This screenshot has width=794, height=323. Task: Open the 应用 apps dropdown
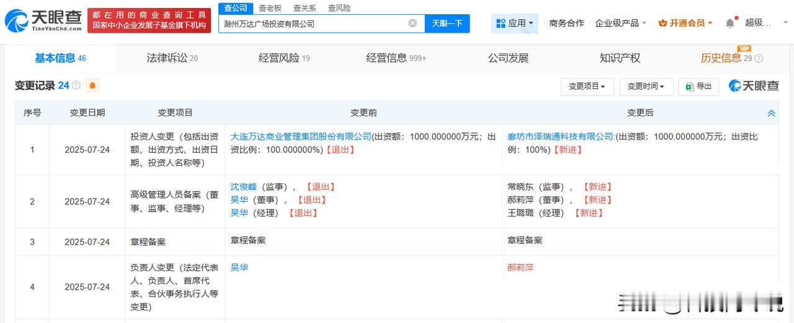pos(515,24)
